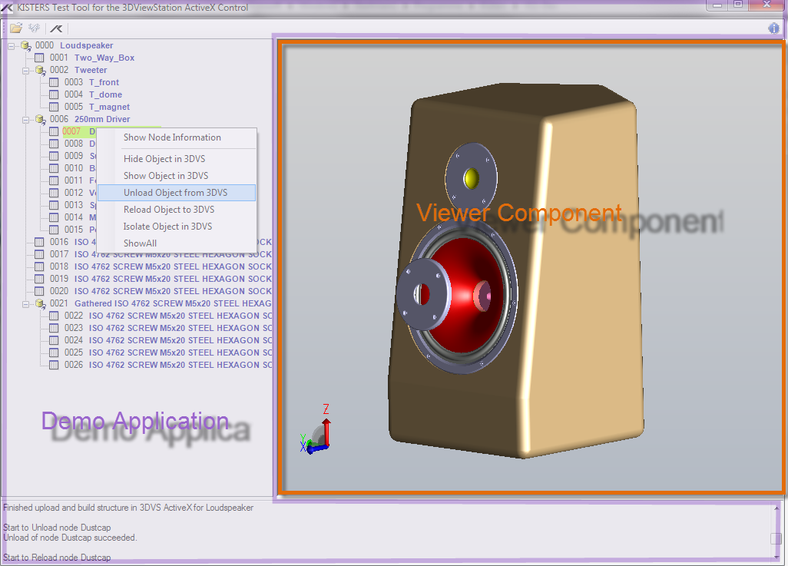The image size is (788, 566).
Task: Click the Two_Way_Box part icon
Action: (x=39, y=58)
